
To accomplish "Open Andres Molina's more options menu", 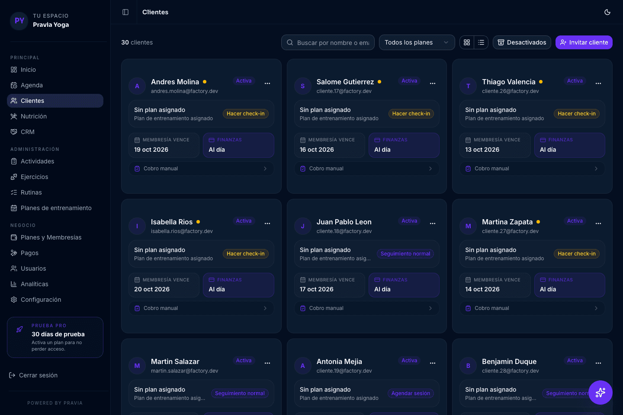I will (267, 83).
